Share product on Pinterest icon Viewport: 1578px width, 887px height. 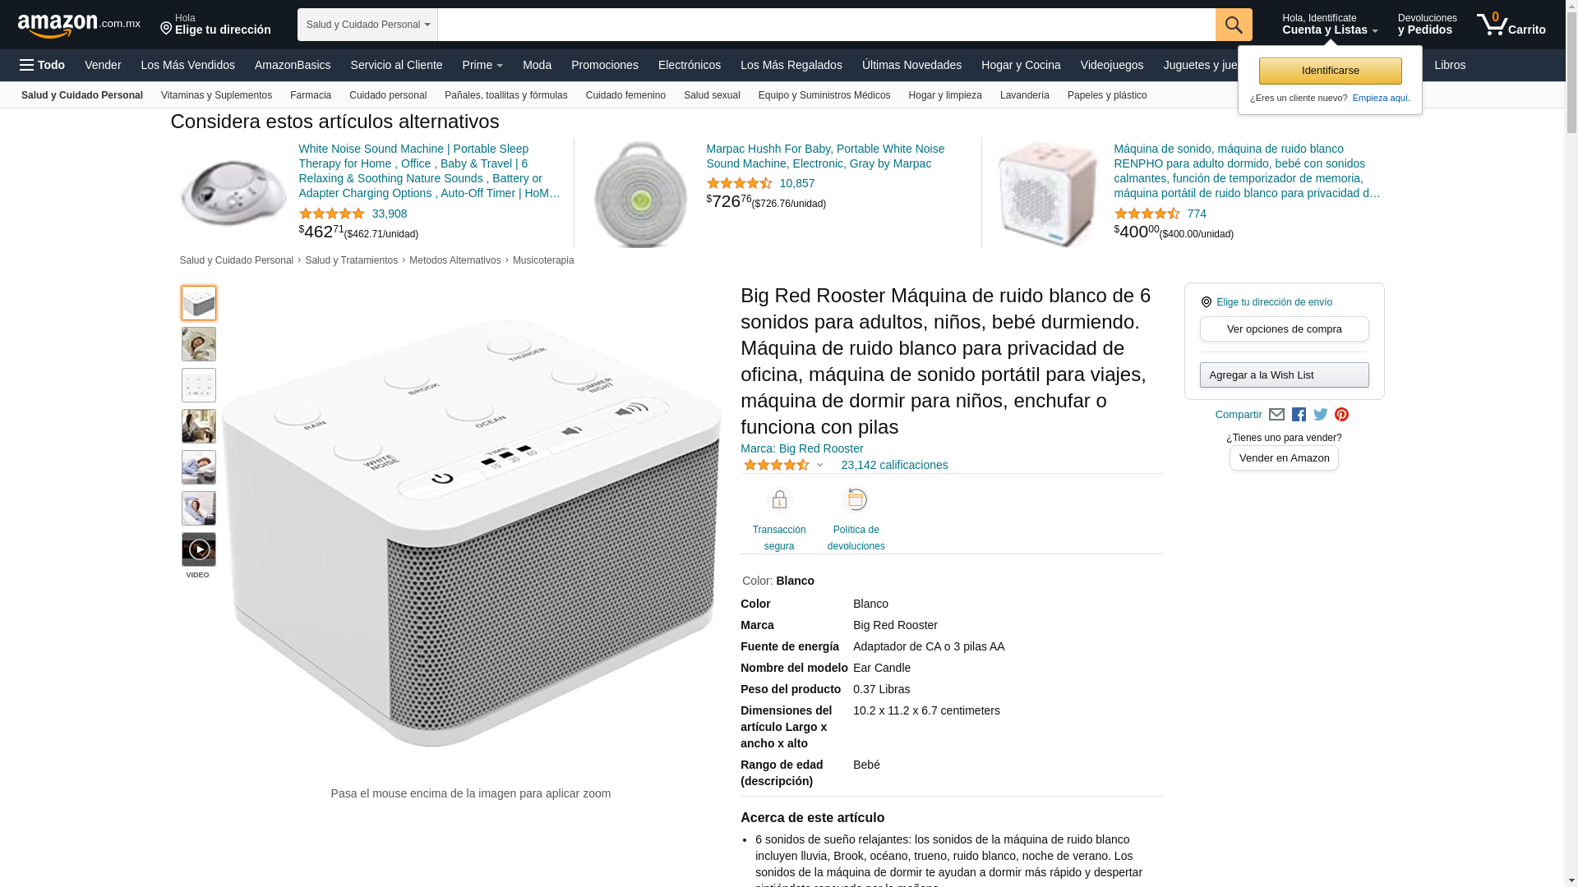(x=1341, y=415)
